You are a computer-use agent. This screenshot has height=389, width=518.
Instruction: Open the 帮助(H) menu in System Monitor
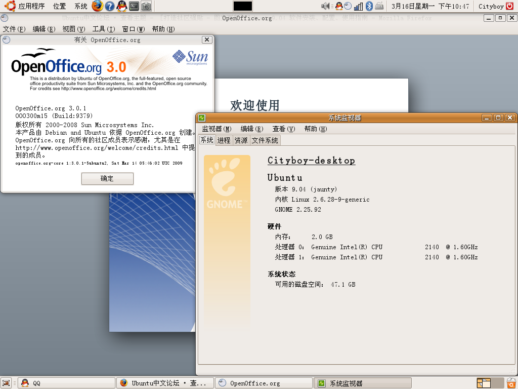(x=316, y=129)
